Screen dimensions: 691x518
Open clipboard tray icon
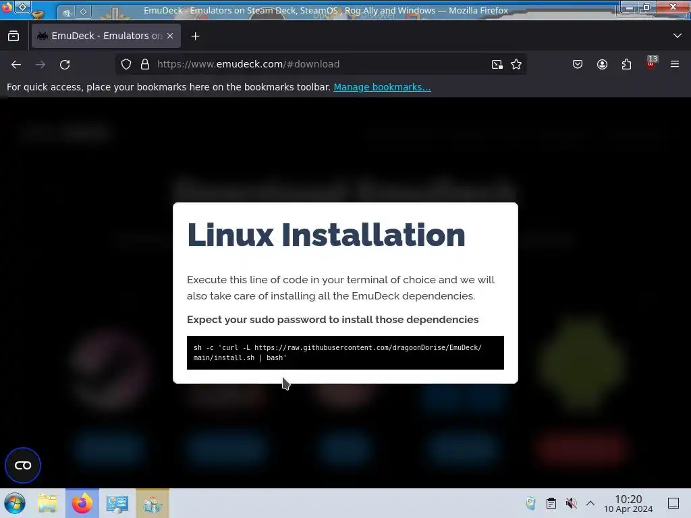coord(551,503)
